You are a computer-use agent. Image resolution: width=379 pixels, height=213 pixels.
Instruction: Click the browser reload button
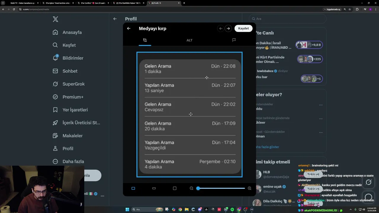[x=14, y=9]
